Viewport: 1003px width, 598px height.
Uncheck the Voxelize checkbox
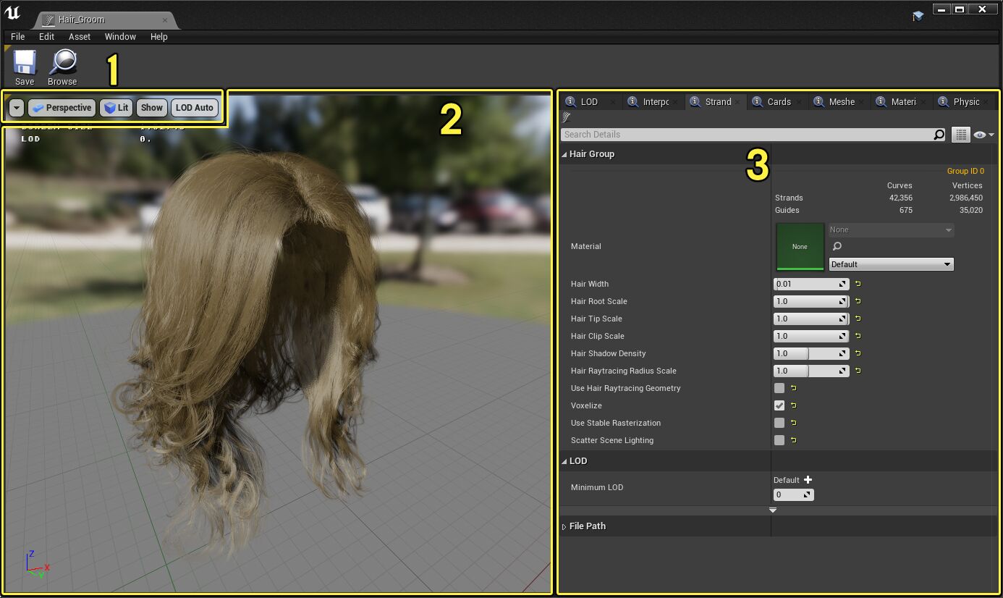tap(779, 405)
